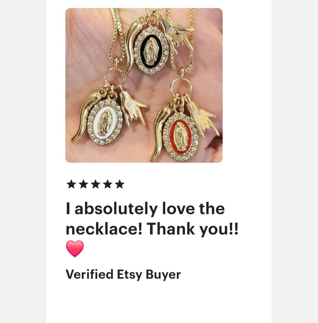The height and width of the screenshot is (323, 318).
Task: Click the Verified Etsy Buyer label
Action: pos(123,275)
